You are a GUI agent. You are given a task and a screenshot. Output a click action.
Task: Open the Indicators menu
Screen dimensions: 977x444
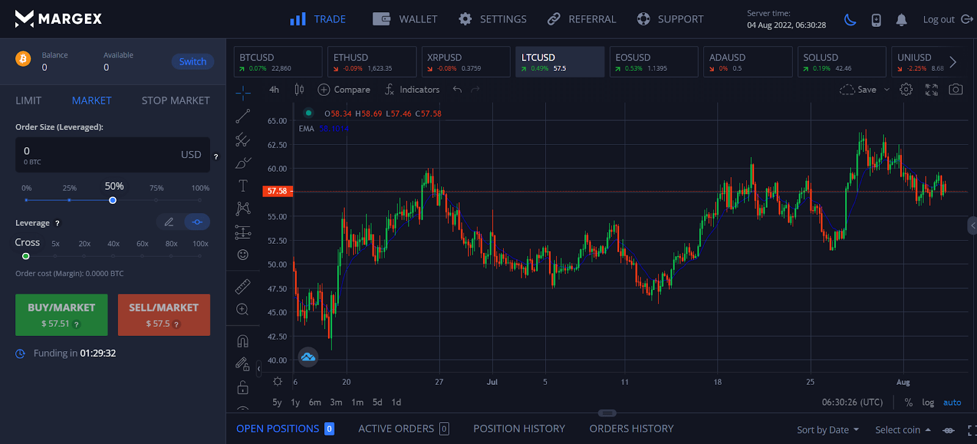[x=412, y=90]
